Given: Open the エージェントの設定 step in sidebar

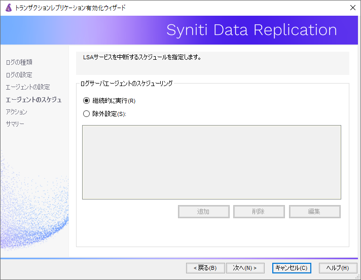Looking at the screenshot, I should pos(28,87).
